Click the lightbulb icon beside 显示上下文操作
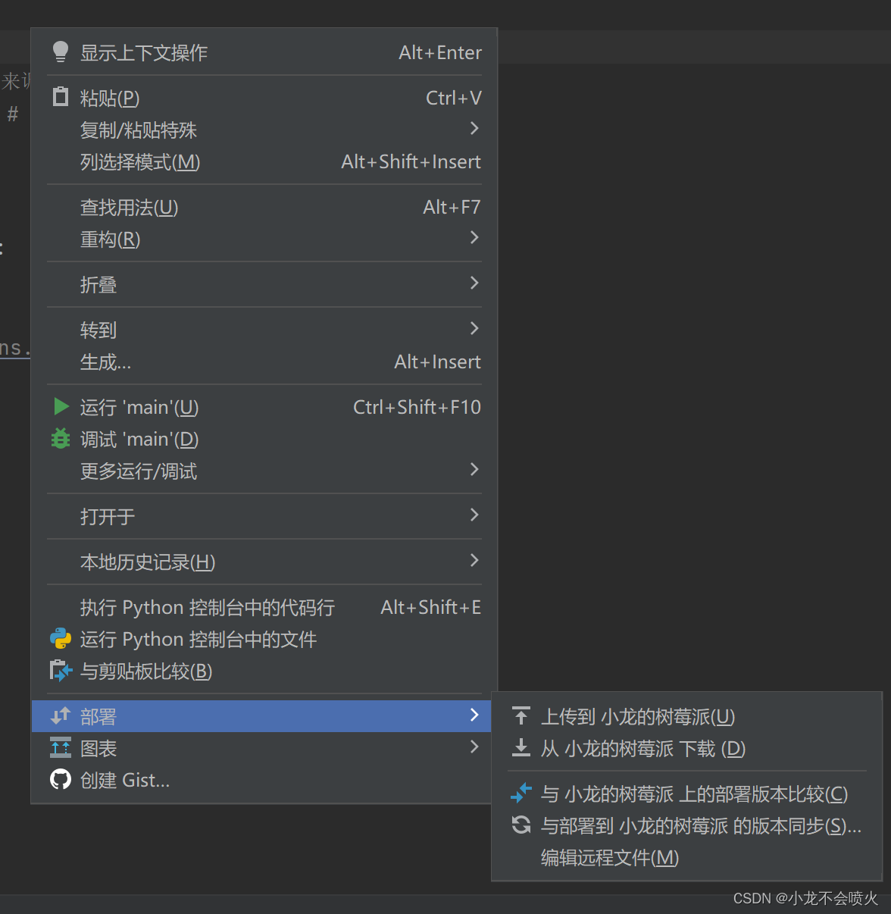The height and width of the screenshot is (914, 891). coord(61,52)
